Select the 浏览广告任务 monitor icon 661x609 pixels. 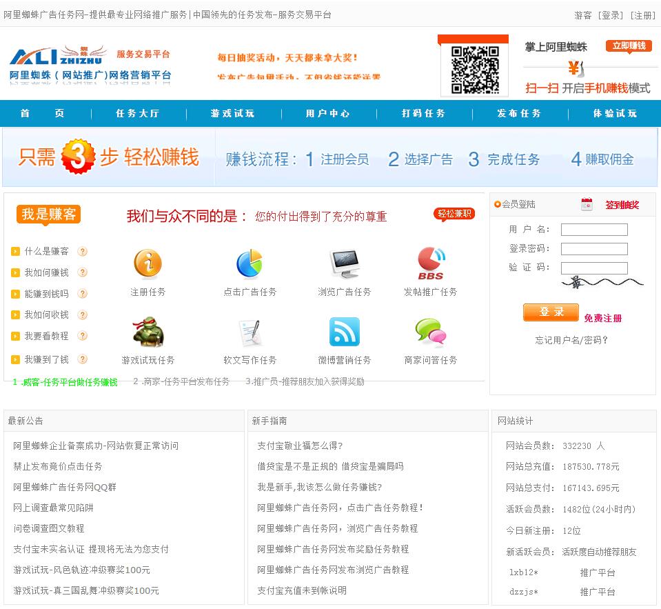(345, 264)
